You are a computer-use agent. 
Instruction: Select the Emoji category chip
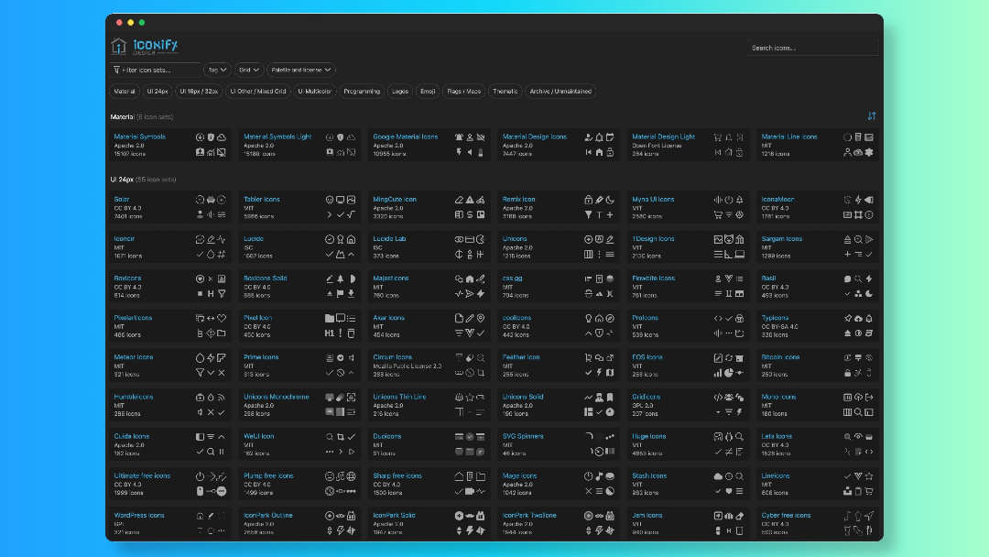click(428, 92)
